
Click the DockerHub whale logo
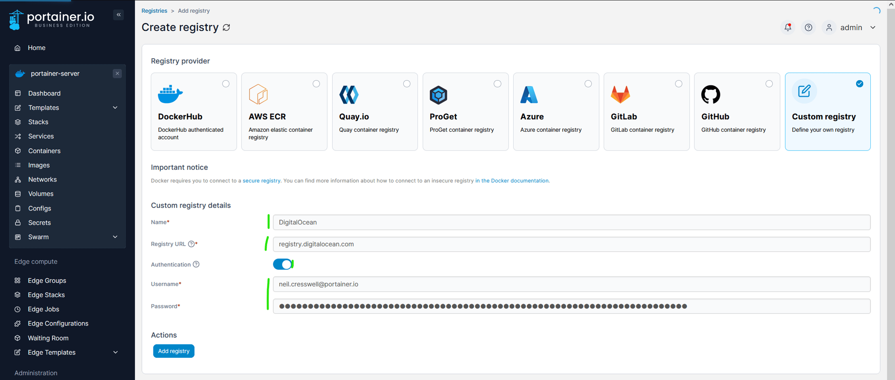pos(170,94)
